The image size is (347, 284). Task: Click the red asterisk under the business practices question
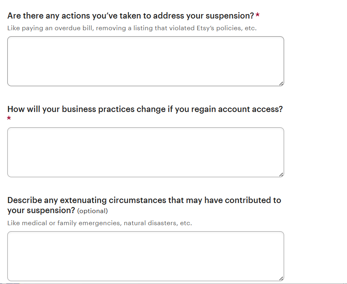pos(9,119)
